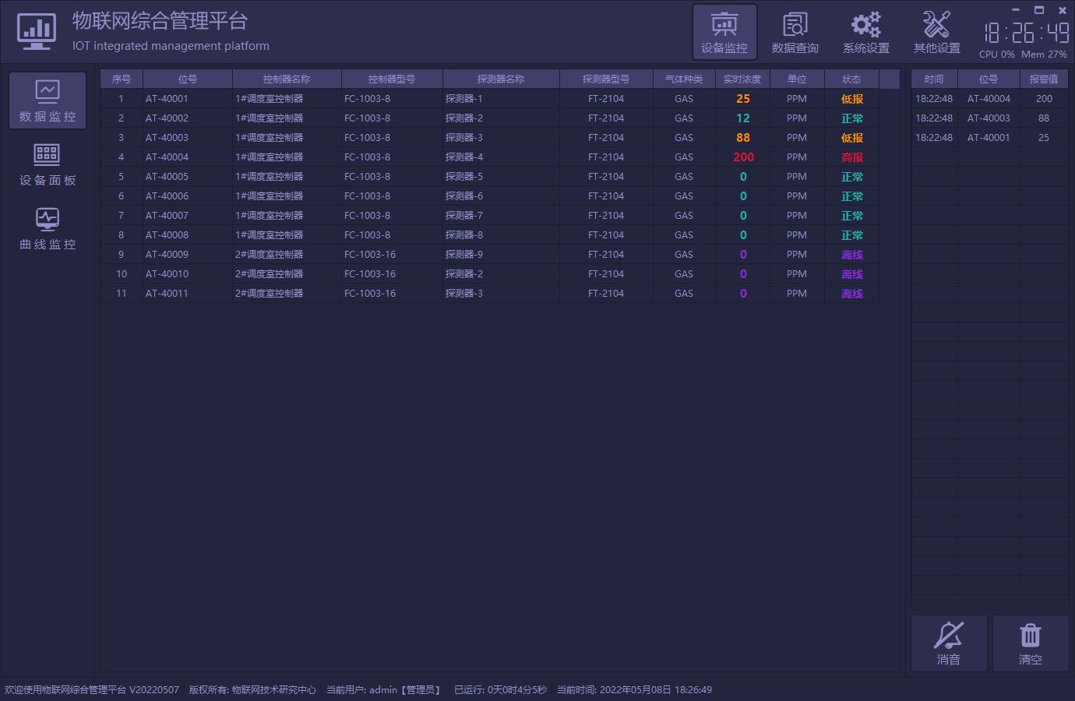Switch to 数据监控 data monitoring view
This screenshot has width=1075, height=701.
click(48, 100)
